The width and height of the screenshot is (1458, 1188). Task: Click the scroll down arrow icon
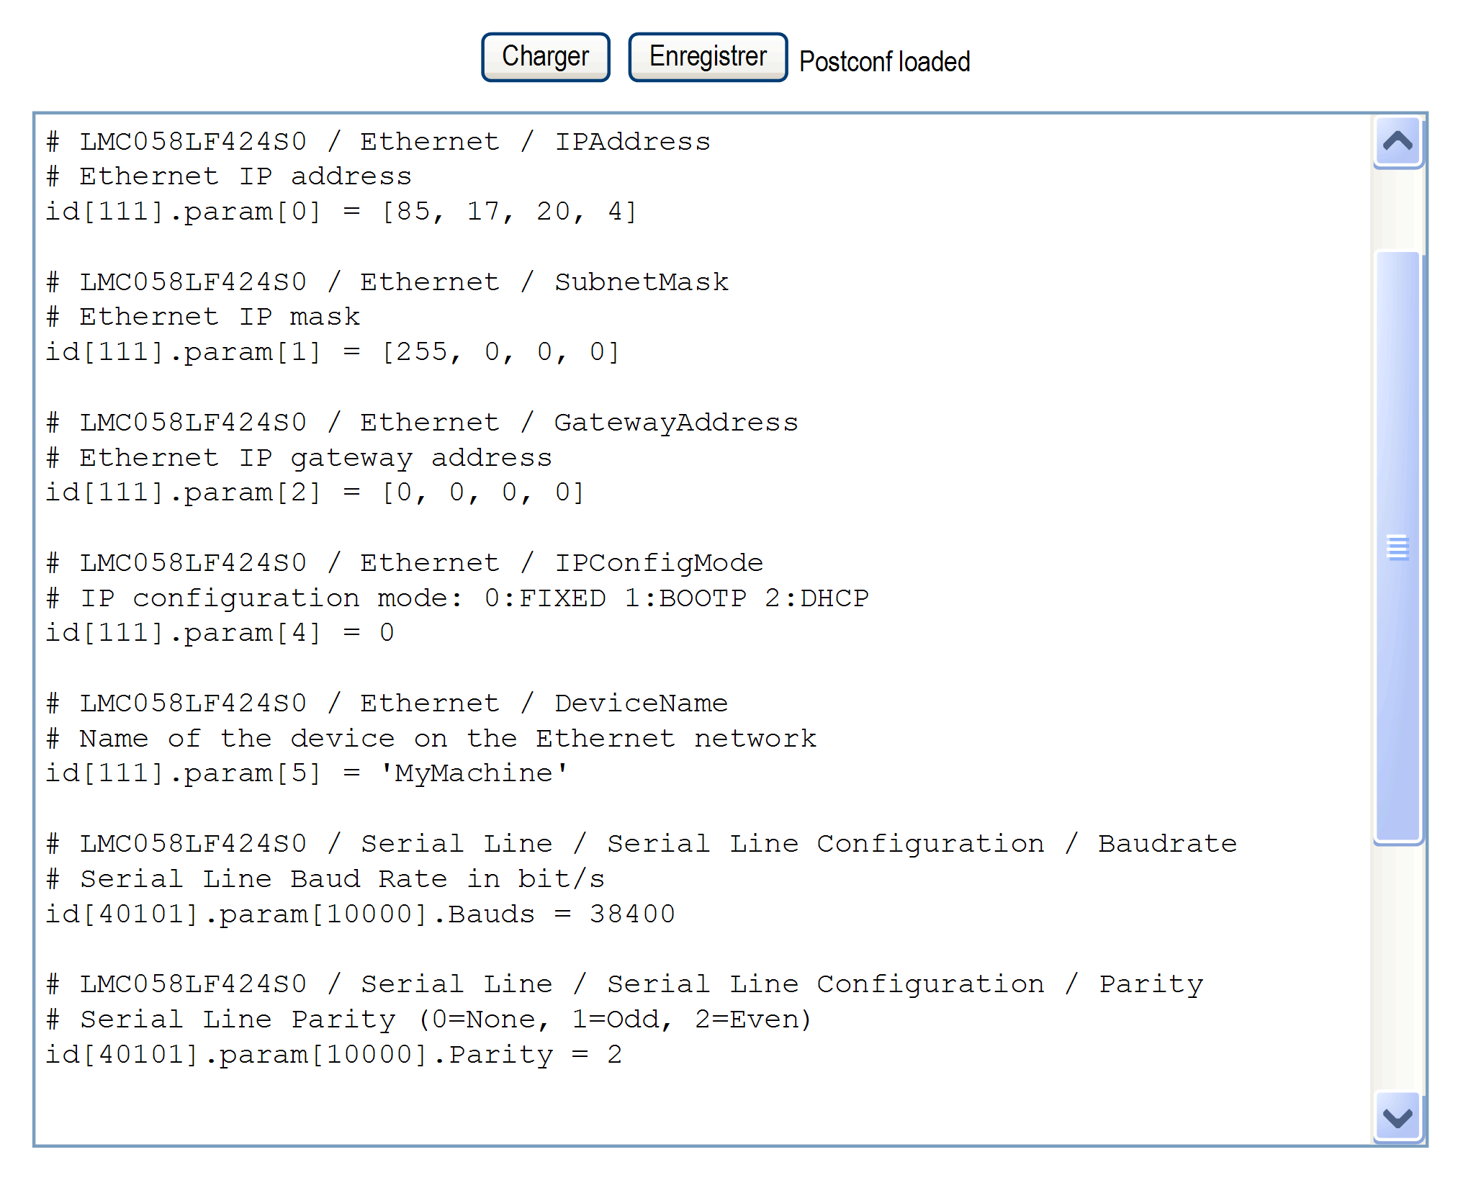pos(1398,1117)
